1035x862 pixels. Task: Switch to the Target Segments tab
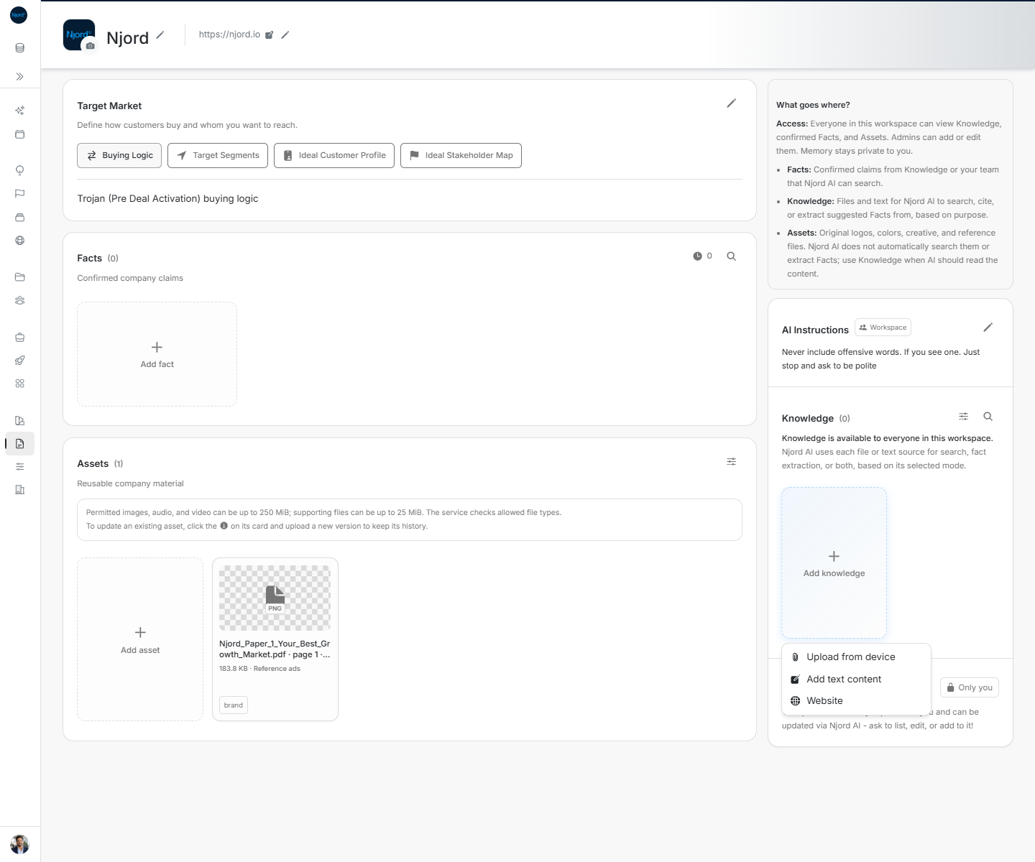218,155
